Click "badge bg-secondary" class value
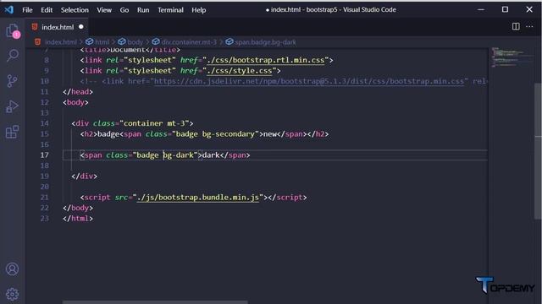Screen dimensions: 542x304 click(215, 134)
